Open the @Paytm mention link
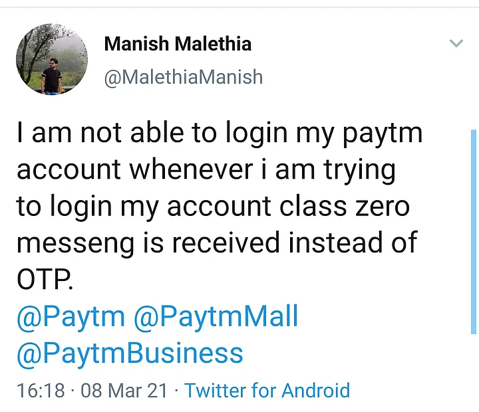Image resolution: width=479 pixels, height=412 pixels. coord(71,317)
